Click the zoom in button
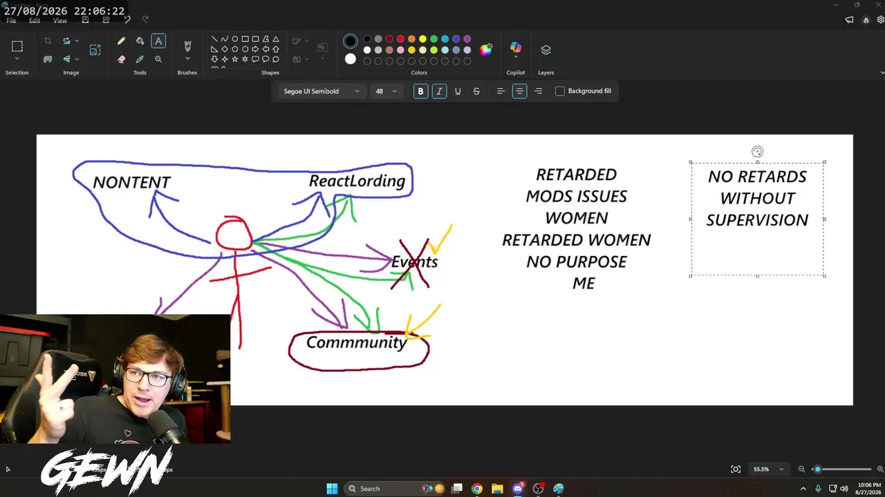 click(880, 469)
